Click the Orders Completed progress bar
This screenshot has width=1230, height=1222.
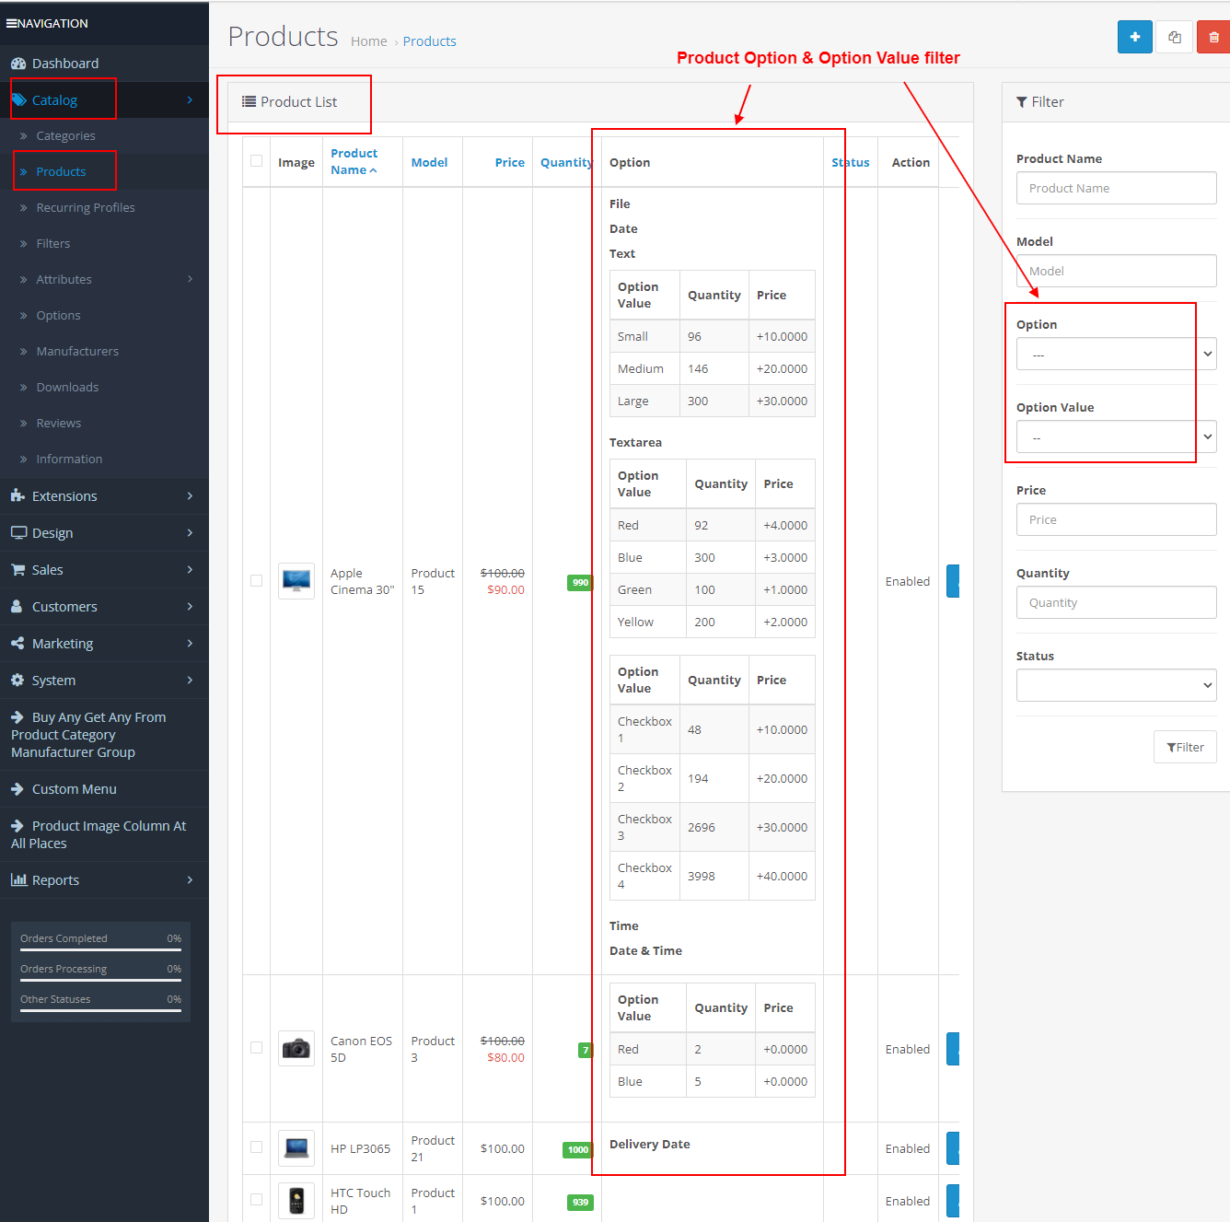click(x=100, y=949)
